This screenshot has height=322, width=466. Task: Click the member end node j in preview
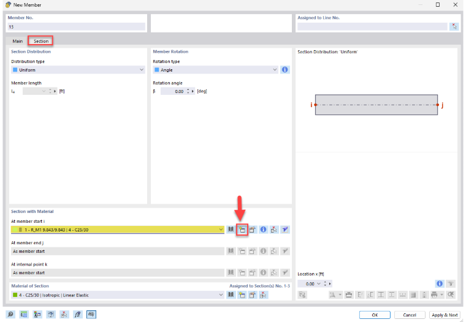437,105
